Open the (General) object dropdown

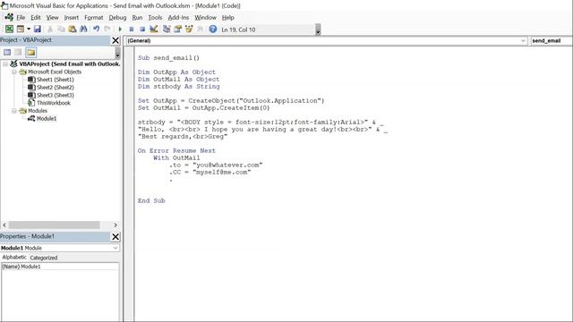point(523,41)
